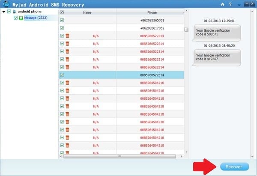Image resolution: width=257 pixels, height=176 pixels.
Task: Toggle the android phone checkbox
Action: (9, 12)
